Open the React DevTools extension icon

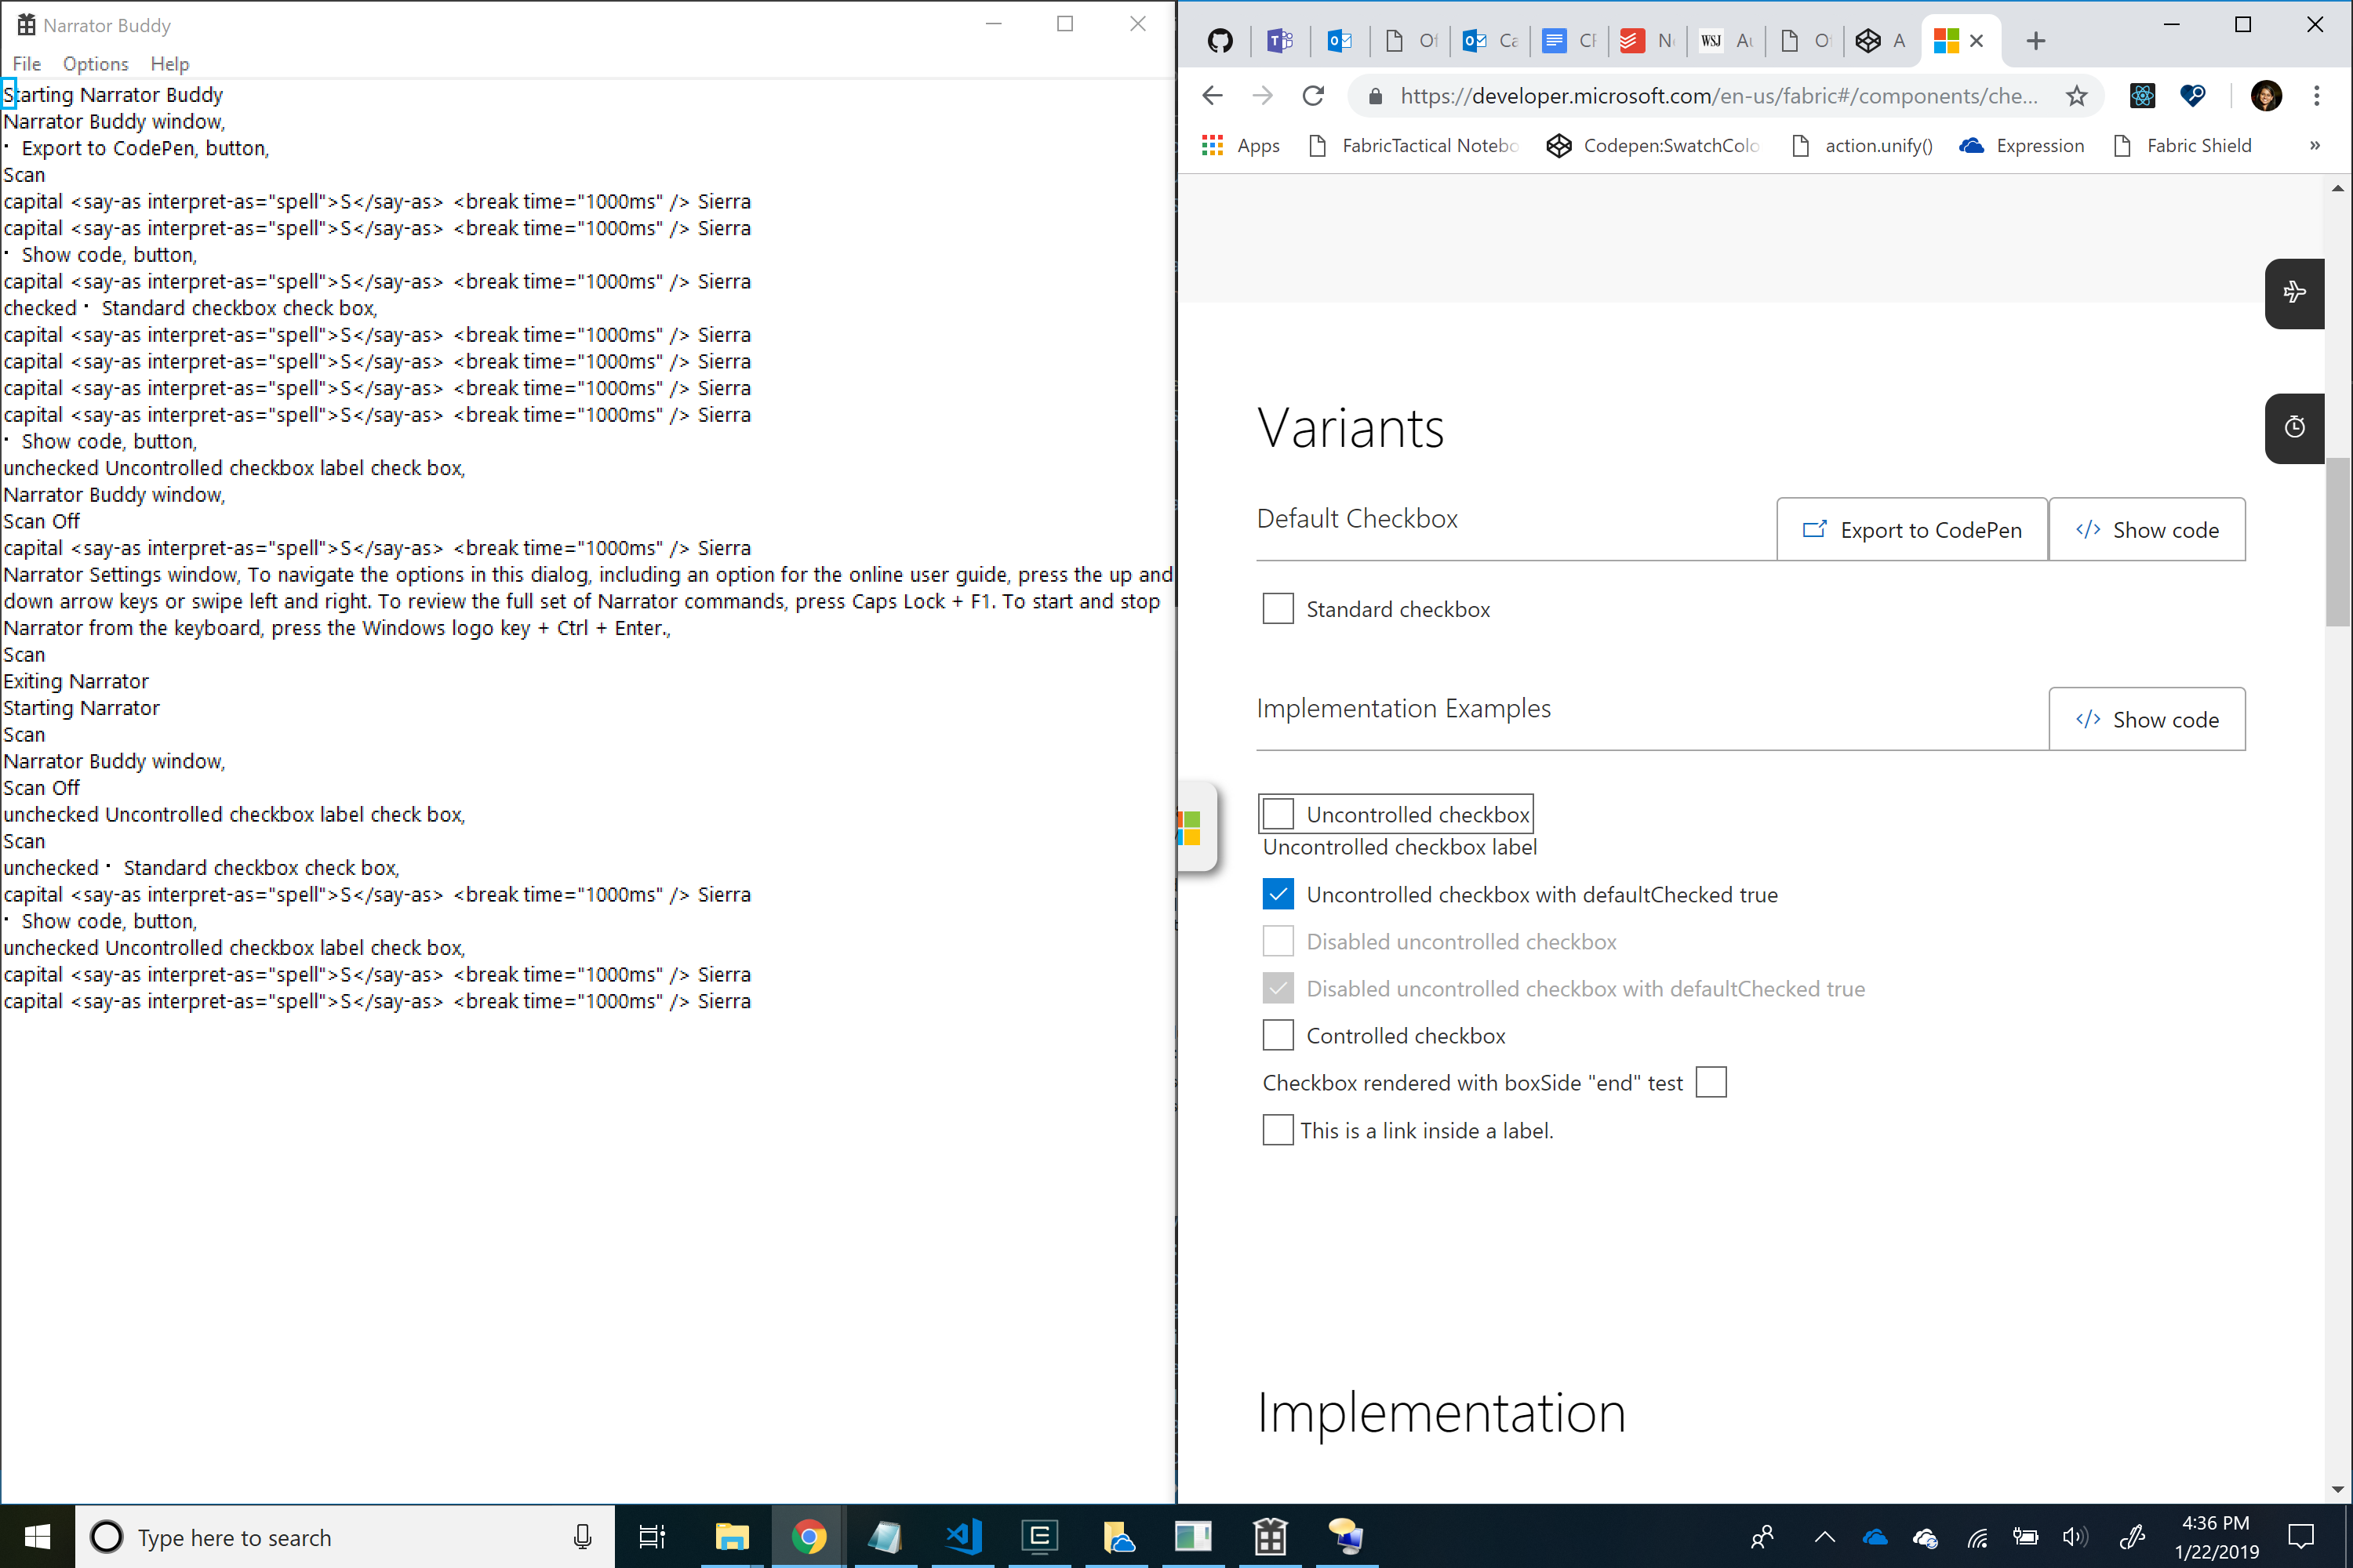click(2142, 95)
